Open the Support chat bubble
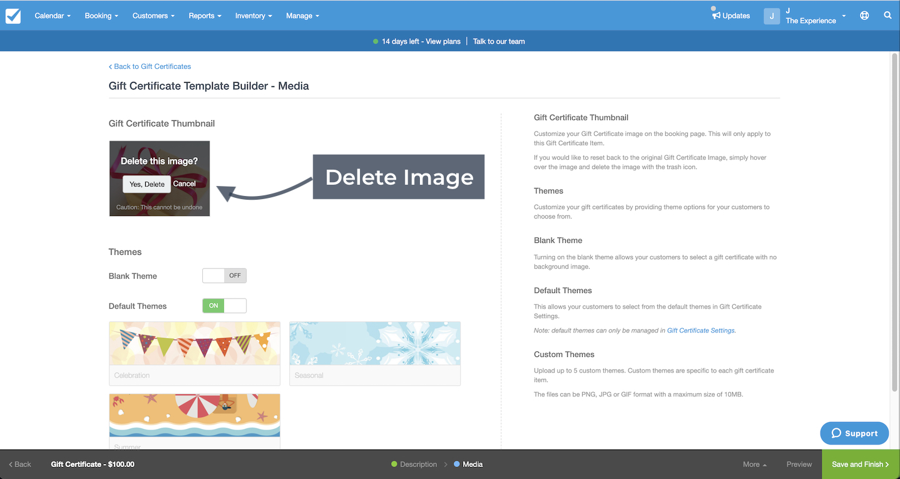 tap(854, 433)
